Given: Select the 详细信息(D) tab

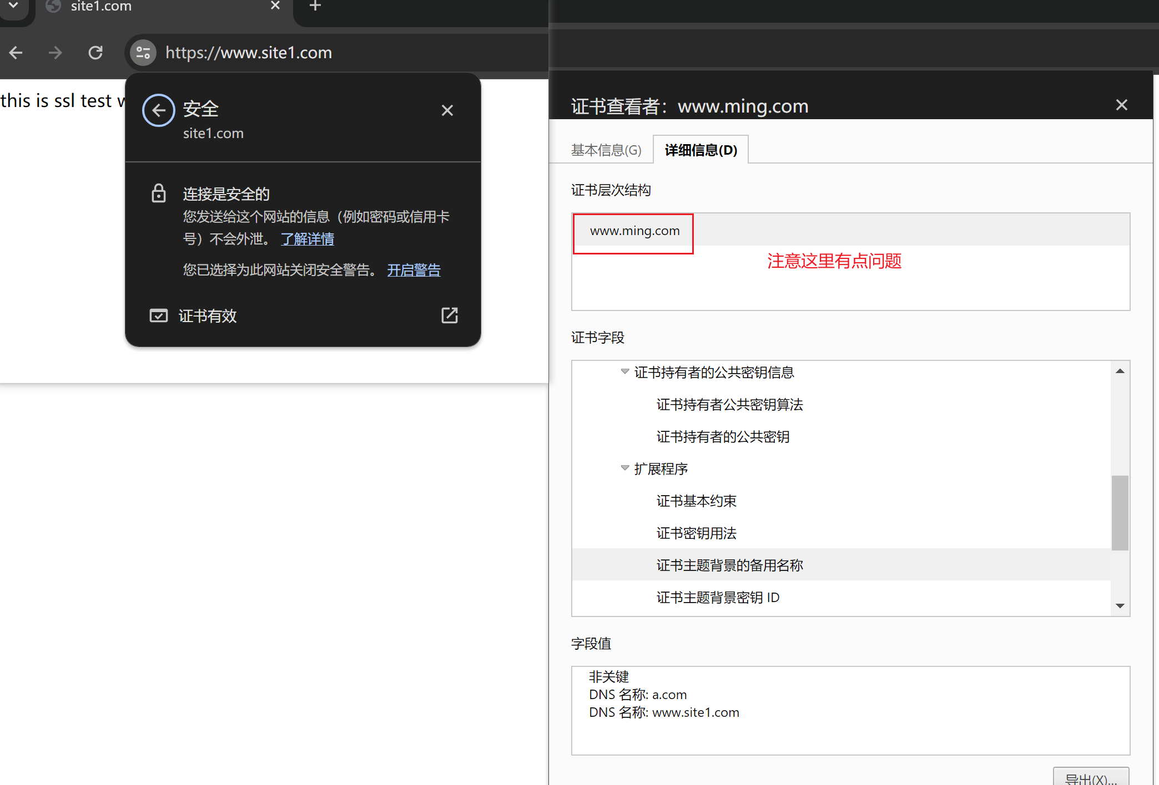Looking at the screenshot, I should pos(701,150).
